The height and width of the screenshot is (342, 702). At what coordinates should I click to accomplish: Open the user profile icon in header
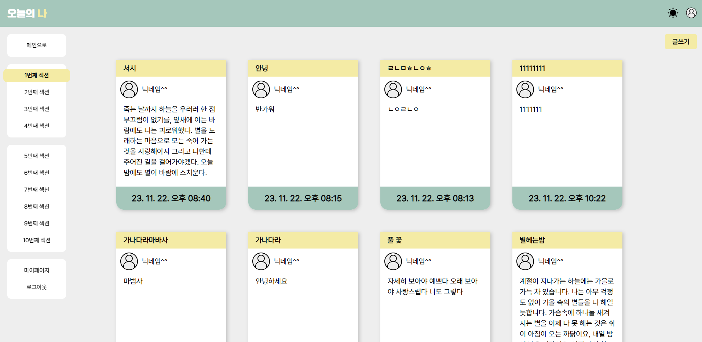pos(691,13)
